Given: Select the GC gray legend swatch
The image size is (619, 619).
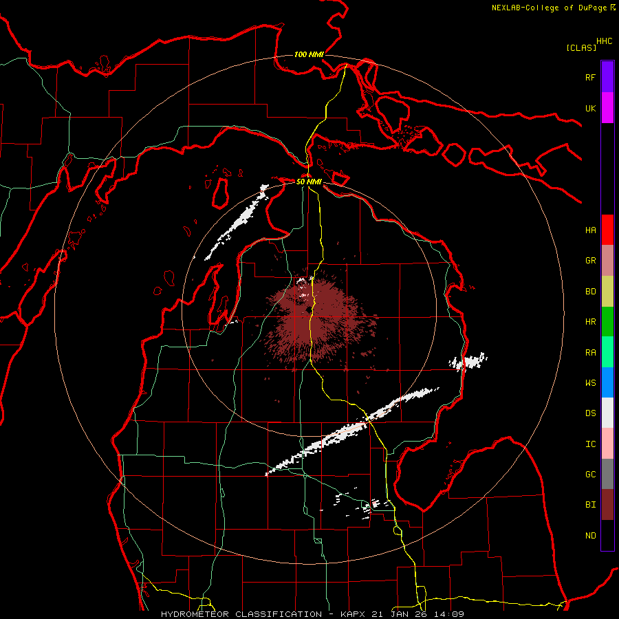Looking at the screenshot, I should click(607, 474).
